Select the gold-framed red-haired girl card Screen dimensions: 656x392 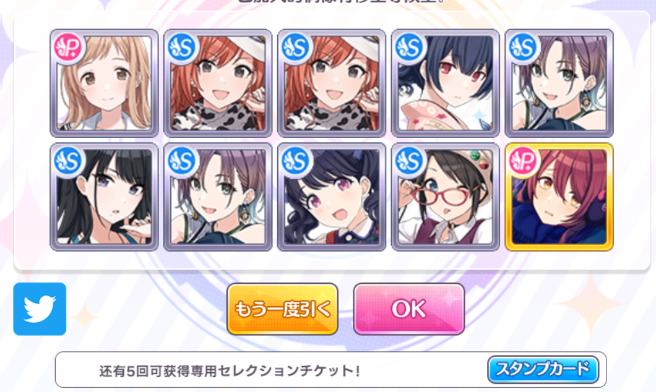(x=559, y=197)
